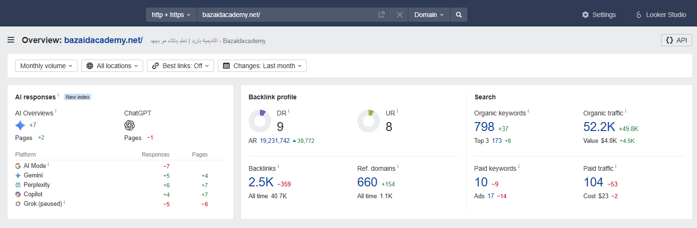Click the AI Overviews sparkle icon
697x228 pixels.
coord(20,125)
